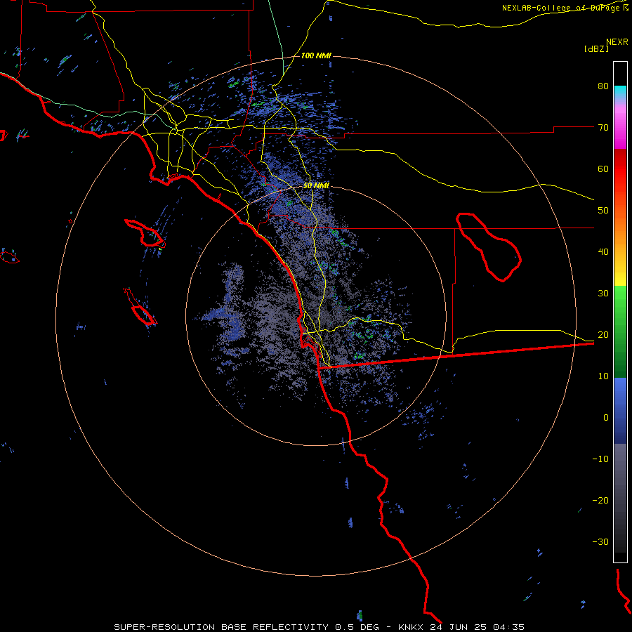Click the 60 value on the dBZ scale
Image resolution: width=632 pixels, height=632 pixels.
603,169
